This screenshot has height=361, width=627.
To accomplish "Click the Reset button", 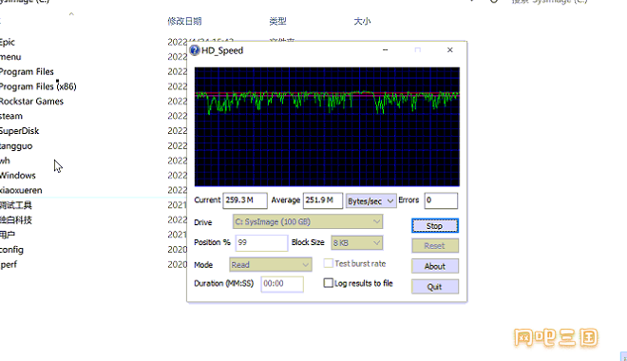I will click(x=435, y=246).
